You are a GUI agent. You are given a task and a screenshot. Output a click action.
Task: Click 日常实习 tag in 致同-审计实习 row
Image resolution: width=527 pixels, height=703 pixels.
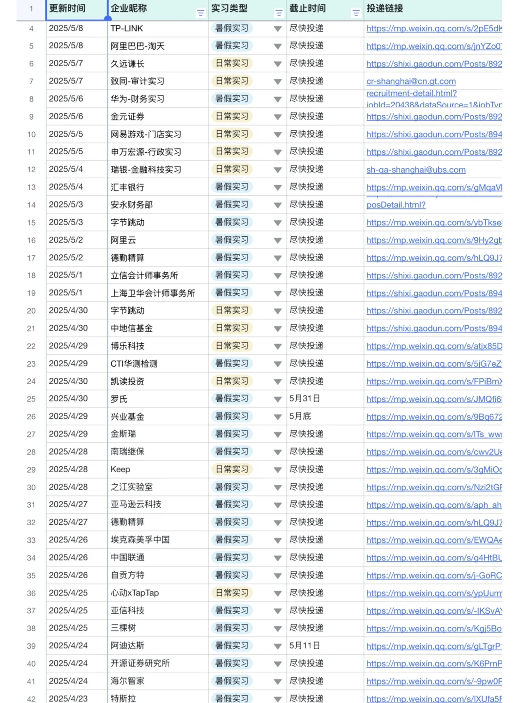[232, 81]
